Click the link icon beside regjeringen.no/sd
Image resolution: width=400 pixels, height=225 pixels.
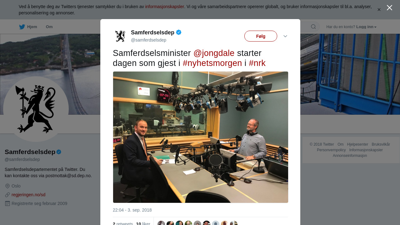[x=7, y=195]
